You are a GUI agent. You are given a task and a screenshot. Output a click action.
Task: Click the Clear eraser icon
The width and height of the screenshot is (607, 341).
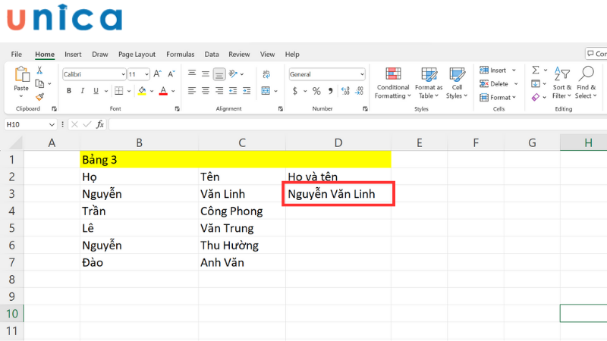536,97
